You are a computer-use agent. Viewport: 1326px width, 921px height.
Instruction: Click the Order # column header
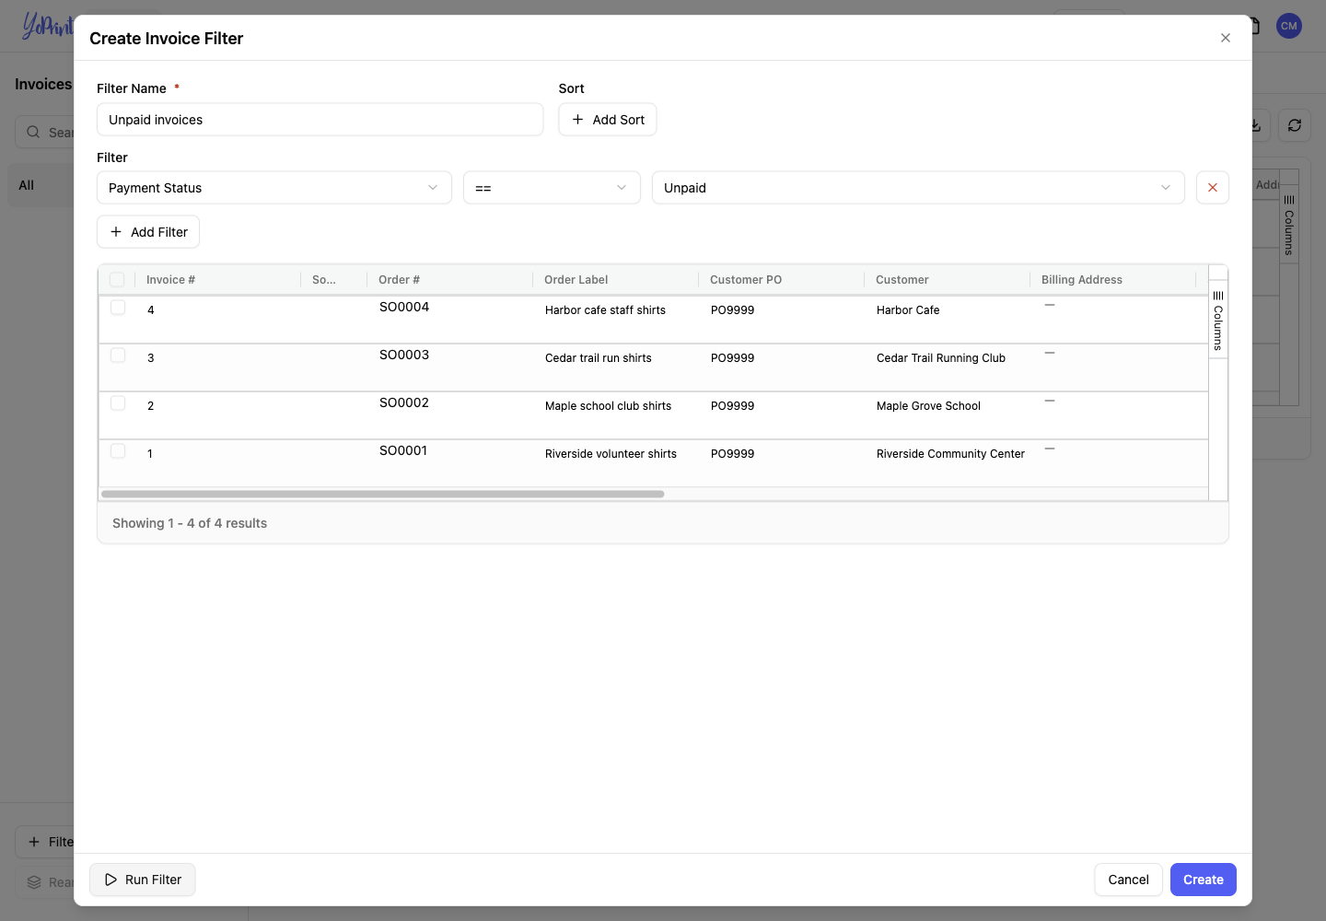(x=399, y=280)
